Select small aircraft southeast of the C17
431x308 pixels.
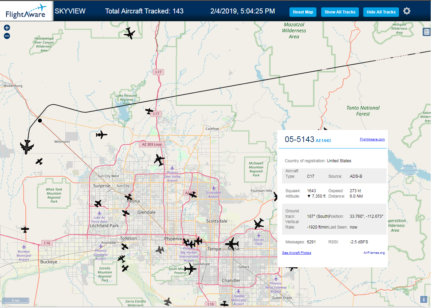39,161
